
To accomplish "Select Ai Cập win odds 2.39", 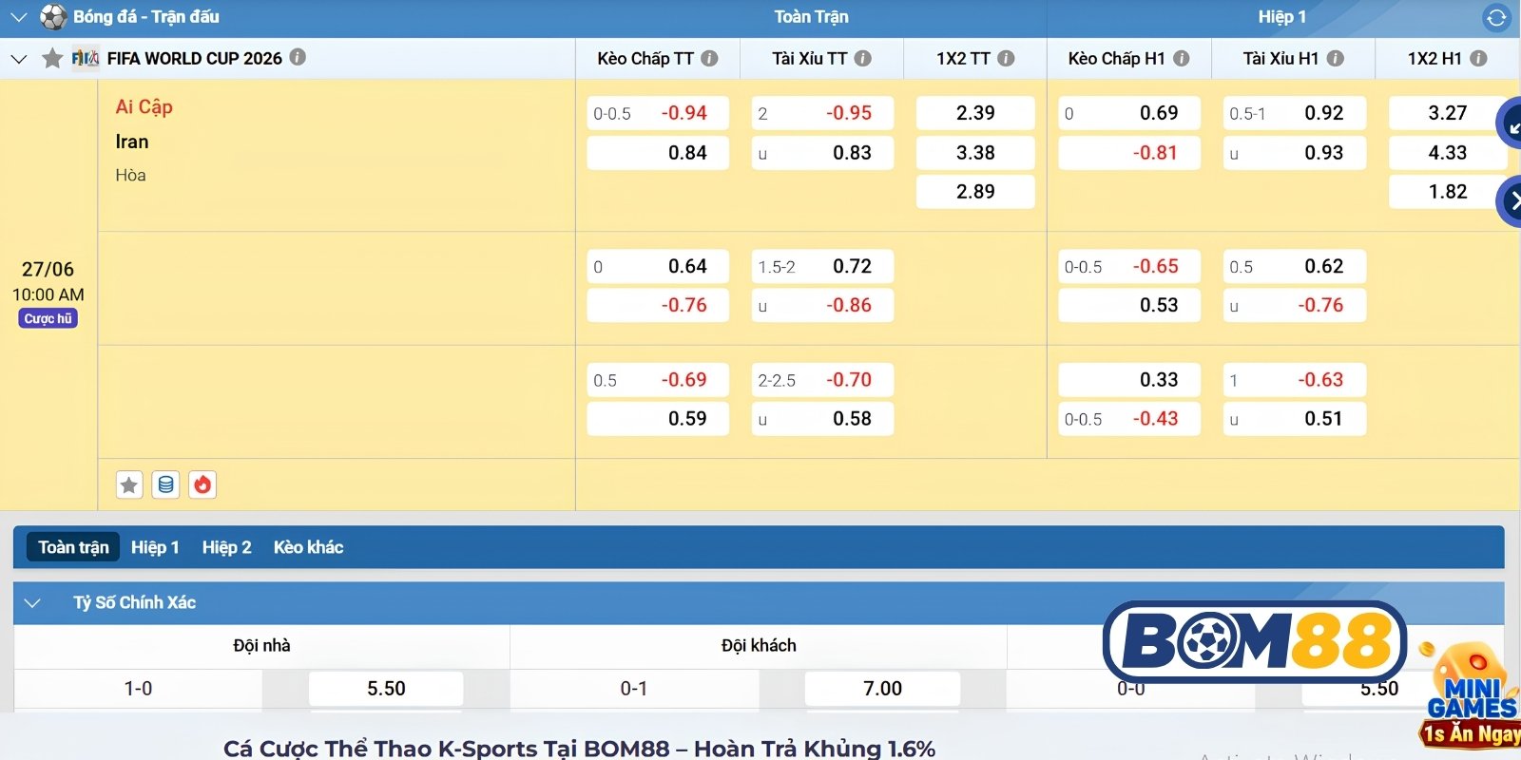I will (x=975, y=113).
